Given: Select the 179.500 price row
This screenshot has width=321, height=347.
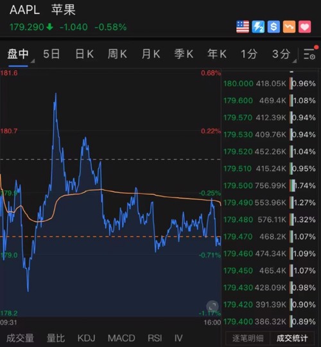Looking at the screenshot, I should (270, 186).
